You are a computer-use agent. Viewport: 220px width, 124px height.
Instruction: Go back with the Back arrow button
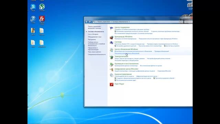pos(86,22)
